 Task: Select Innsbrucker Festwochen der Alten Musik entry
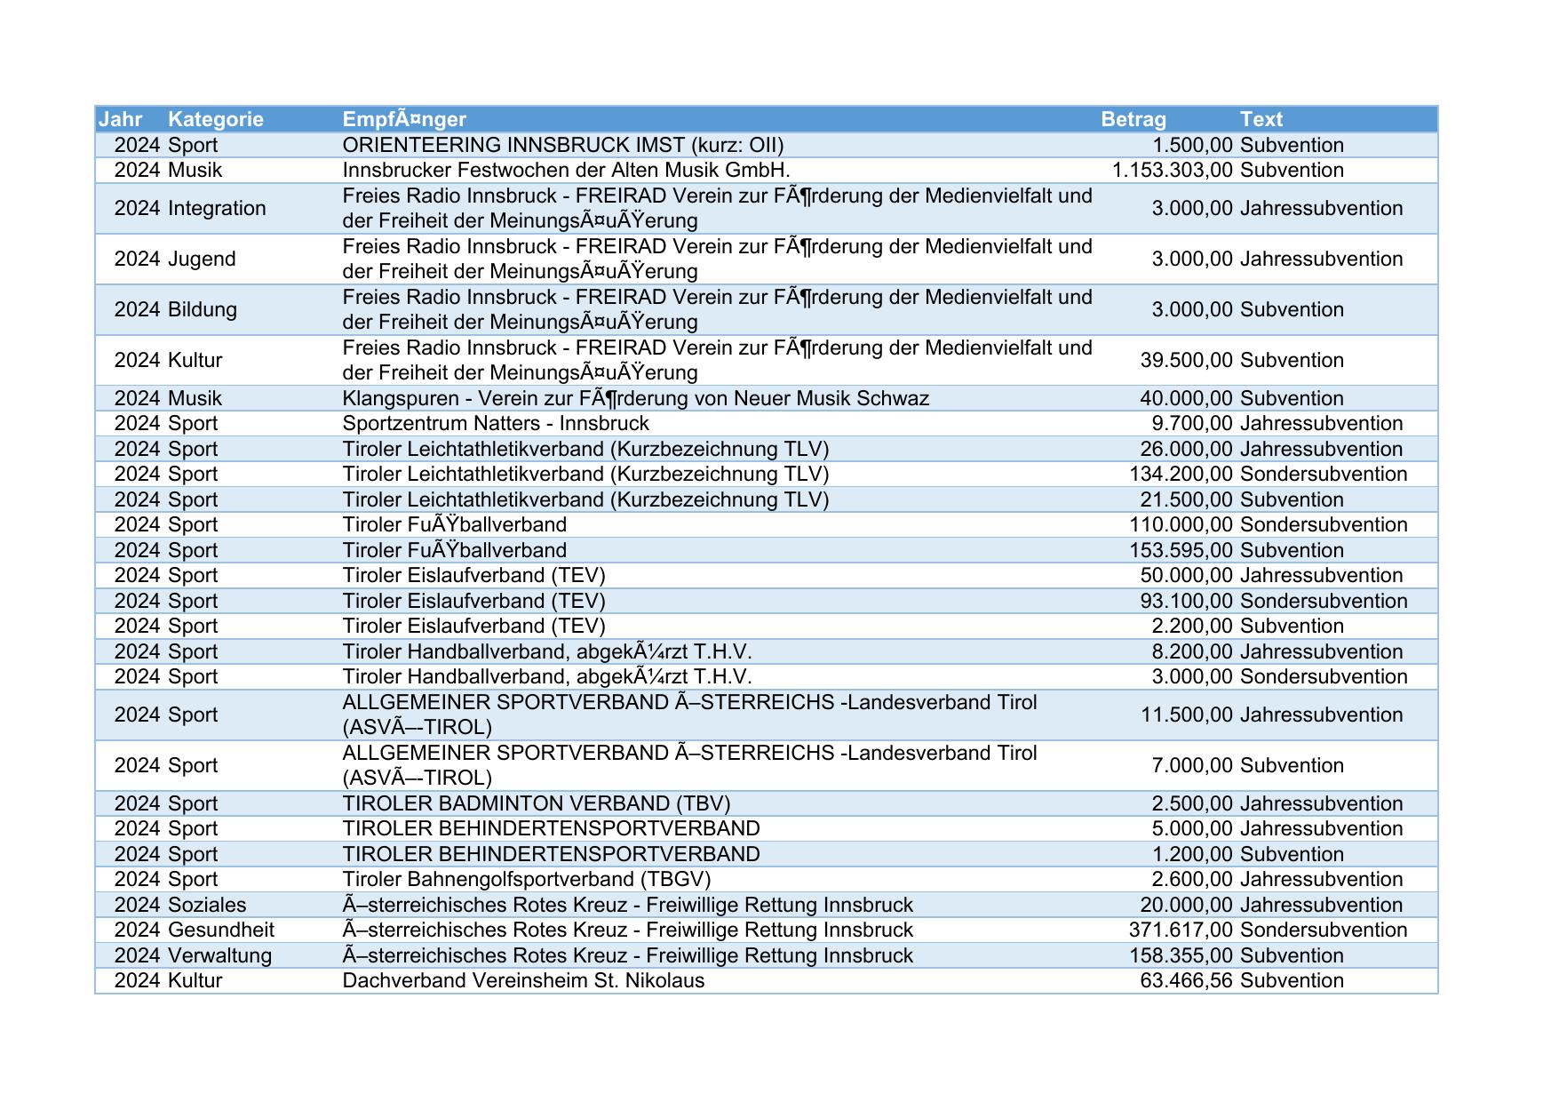566,170
